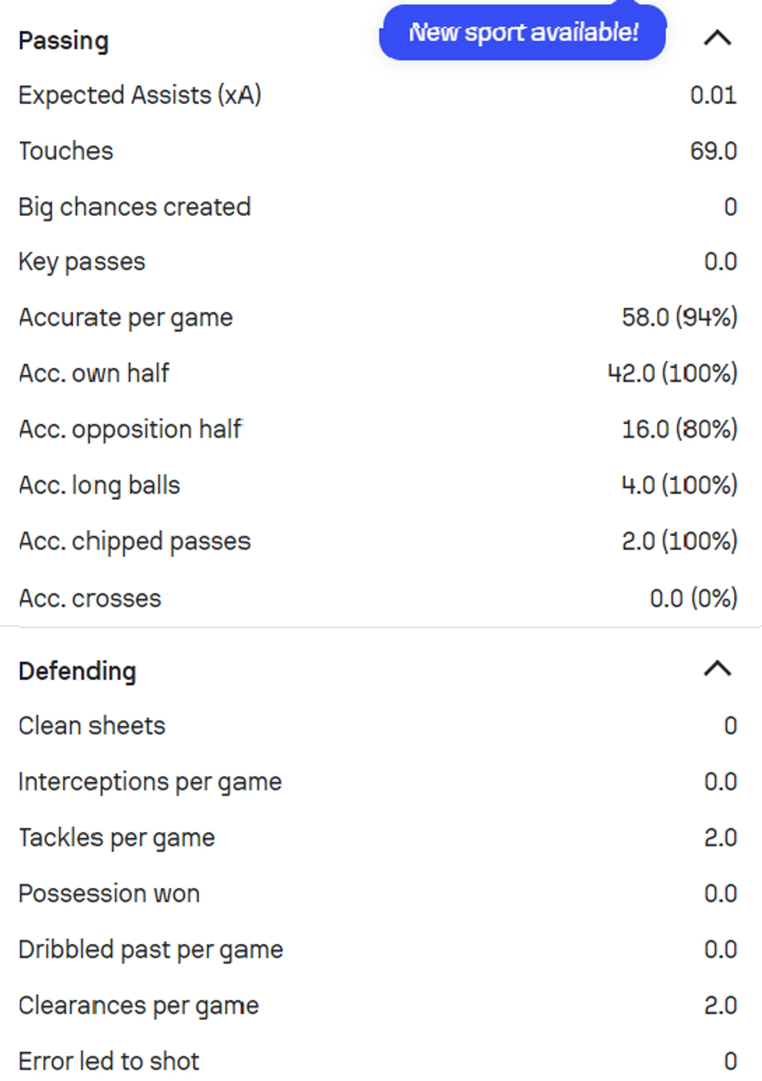Select the Accurate per game label
Image resolution: width=762 pixels, height=1081 pixels.
(126, 318)
